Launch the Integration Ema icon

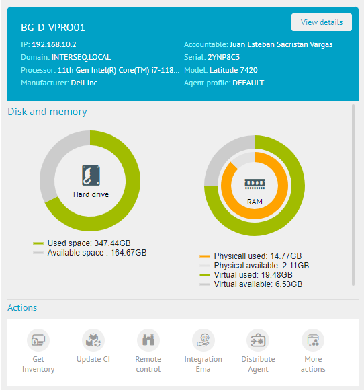coord(203,340)
